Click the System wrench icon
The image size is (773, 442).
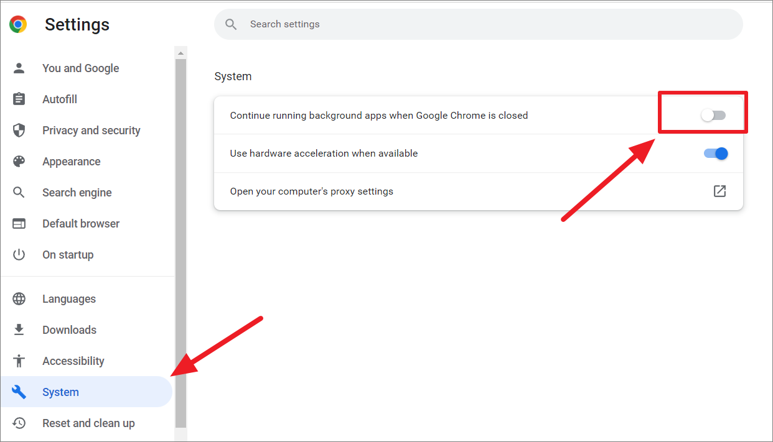[19, 392]
